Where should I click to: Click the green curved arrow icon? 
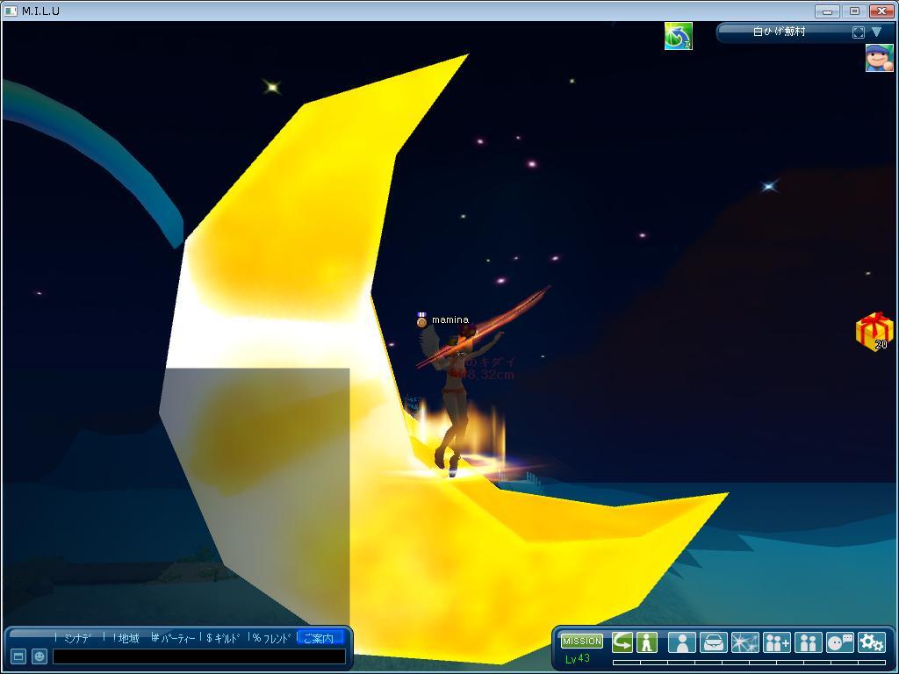click(622, 642)
